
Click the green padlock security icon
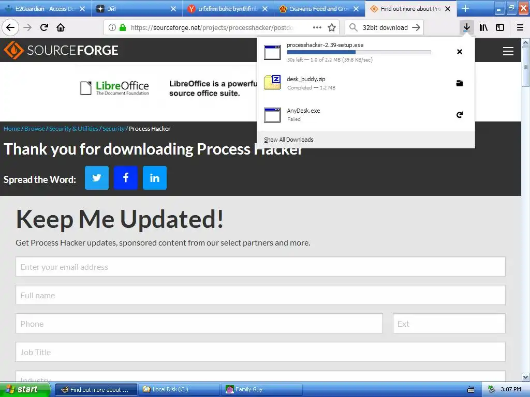tap(123, 27)
